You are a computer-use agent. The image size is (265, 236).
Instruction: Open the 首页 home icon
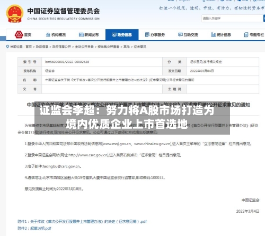tap(19, 34)
